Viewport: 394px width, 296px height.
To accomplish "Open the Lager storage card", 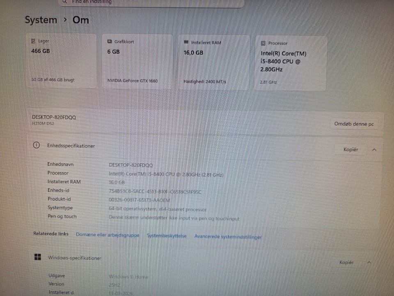I will (61, 61).
